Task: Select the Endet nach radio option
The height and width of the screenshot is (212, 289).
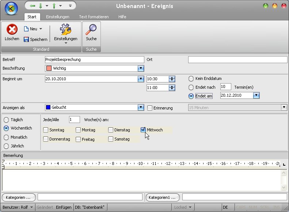Action: point(191,88)
